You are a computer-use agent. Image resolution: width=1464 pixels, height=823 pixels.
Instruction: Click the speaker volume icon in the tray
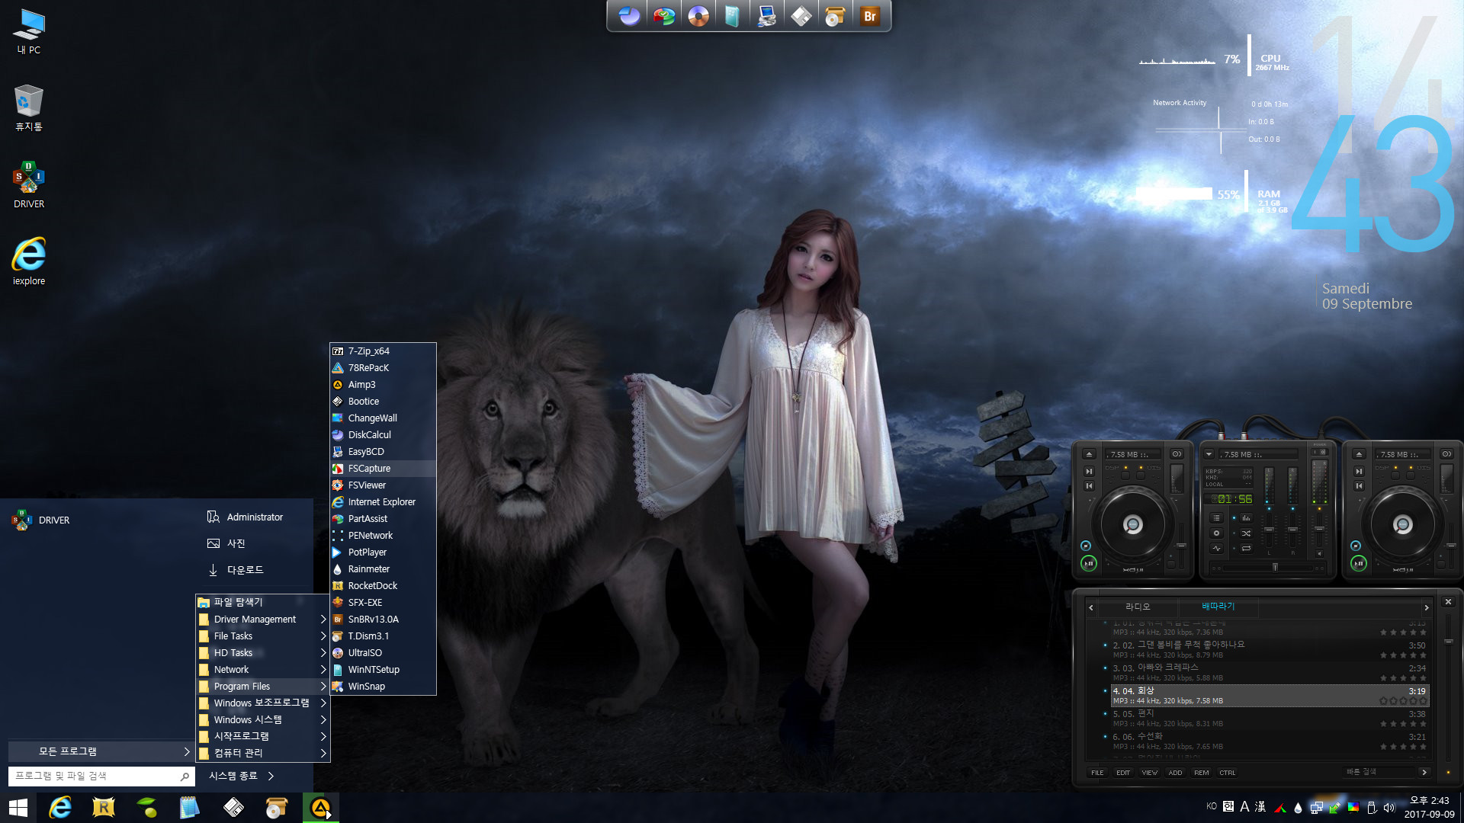(x=1389, y=808)
